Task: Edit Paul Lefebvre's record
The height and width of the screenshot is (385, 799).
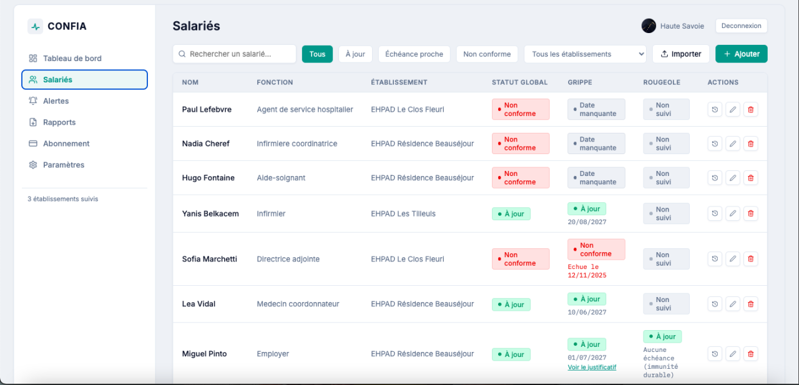Action: coord(733,109)
